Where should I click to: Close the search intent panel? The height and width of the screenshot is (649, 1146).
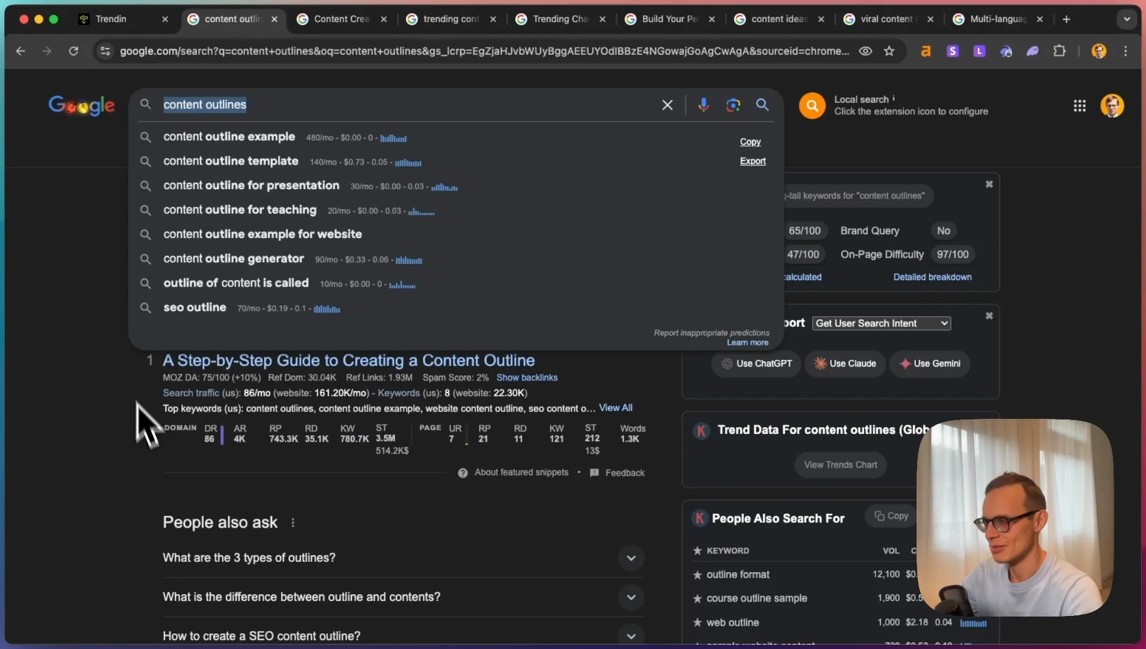[x=989, y=315]
